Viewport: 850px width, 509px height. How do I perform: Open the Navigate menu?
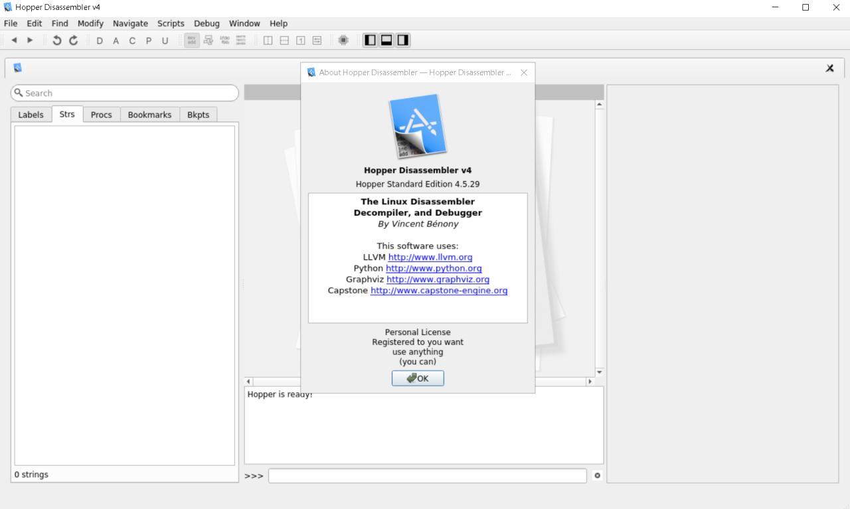click(130, 23)
